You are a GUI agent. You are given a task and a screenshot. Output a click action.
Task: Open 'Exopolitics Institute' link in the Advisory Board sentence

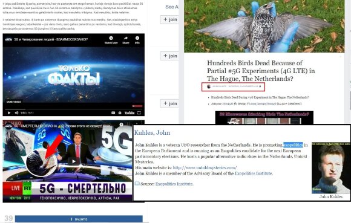254,173
